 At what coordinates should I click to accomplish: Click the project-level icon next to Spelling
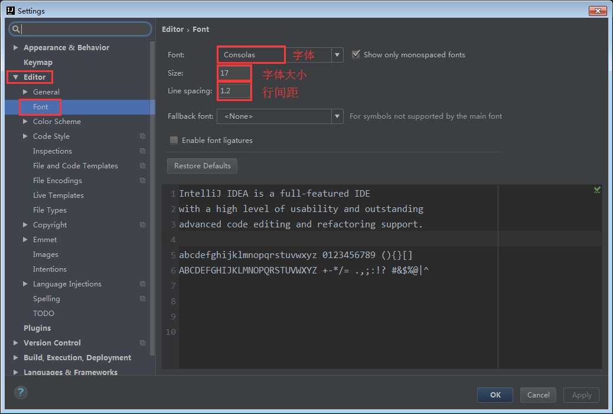pyautogui.click(x=143, y=299)
